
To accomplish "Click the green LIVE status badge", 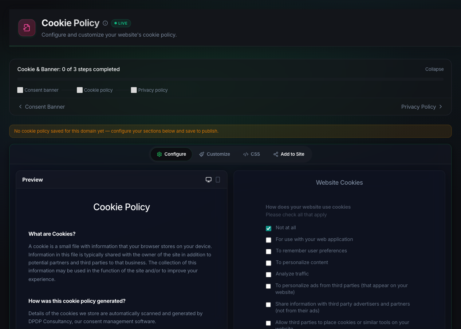I will pos(121,23).
